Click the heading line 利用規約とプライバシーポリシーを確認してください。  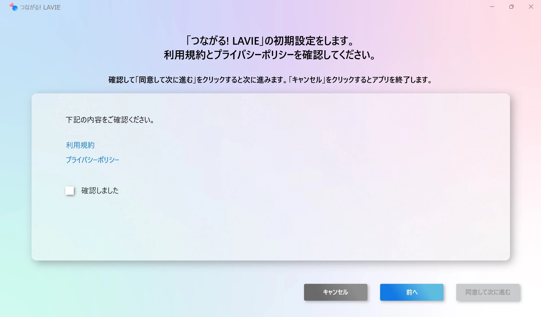pos(270,55)
